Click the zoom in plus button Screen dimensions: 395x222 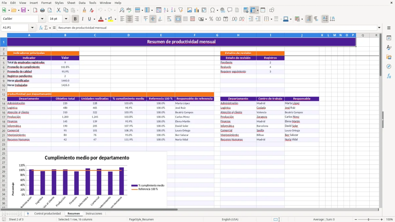click(382, 219)
